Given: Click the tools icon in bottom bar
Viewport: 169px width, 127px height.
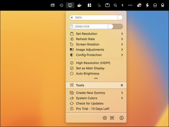Looking at the screenshot, I should (112, 118).
